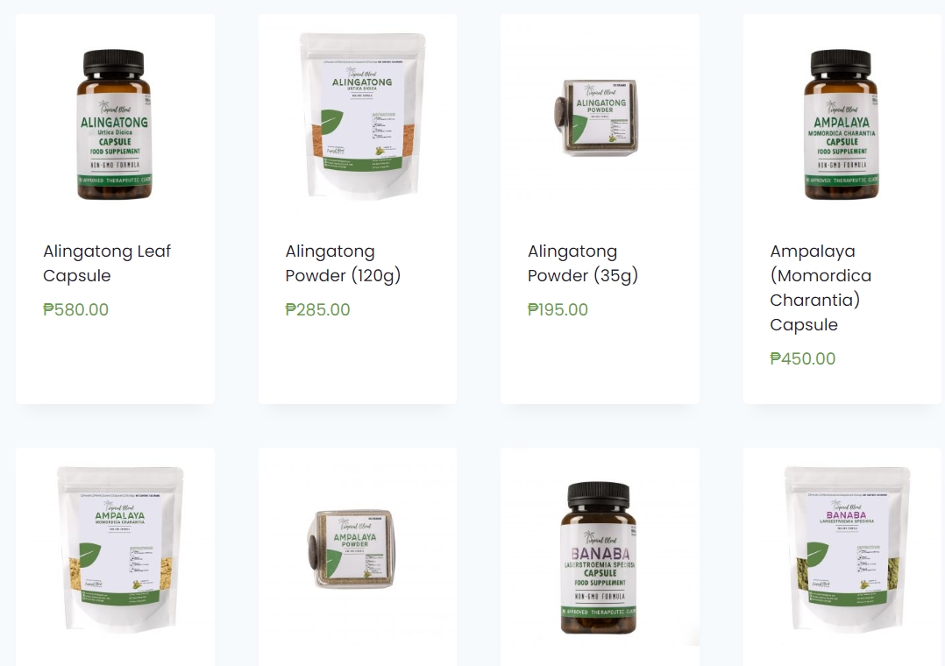This screenshot has width=945, height=666.
Task: Click the ₱285.00 price text
Action: 317,310
